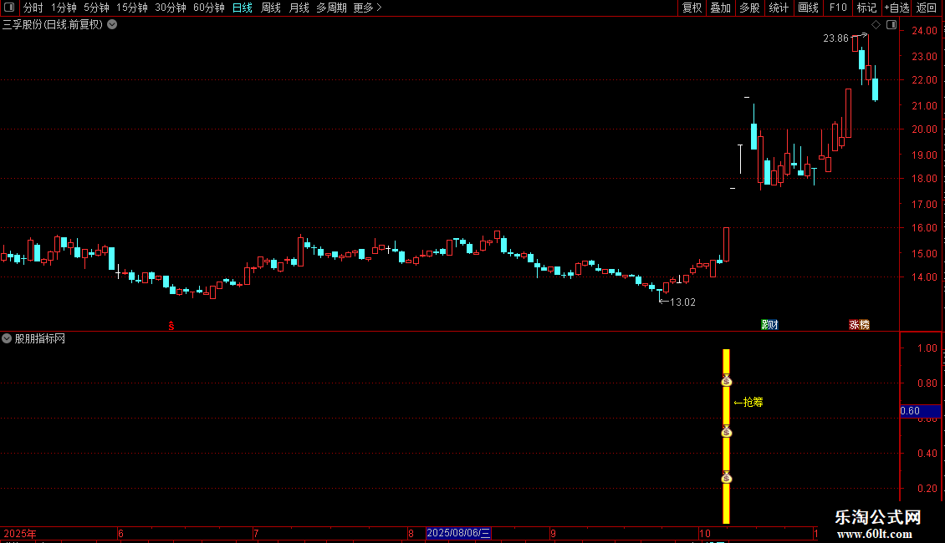Open the dropdown next to 三孚股份(日线.前复权)
Viewport: 945px width, 543px height.
tap(112, 25)
